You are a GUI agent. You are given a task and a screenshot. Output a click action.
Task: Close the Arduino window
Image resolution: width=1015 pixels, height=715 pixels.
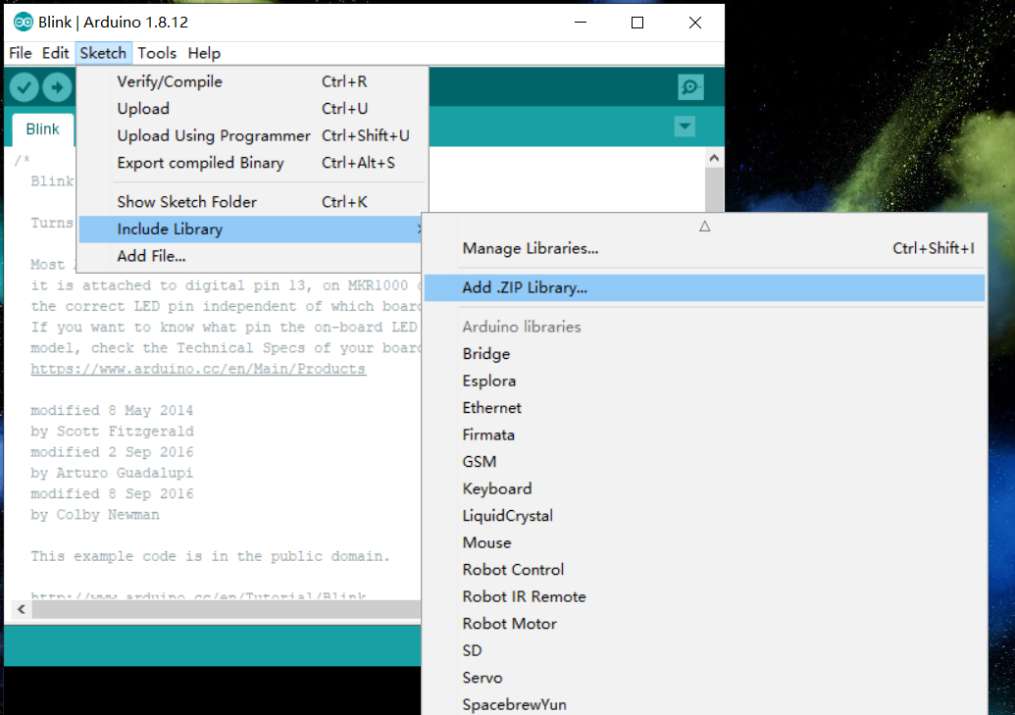[x=695, y=22]
